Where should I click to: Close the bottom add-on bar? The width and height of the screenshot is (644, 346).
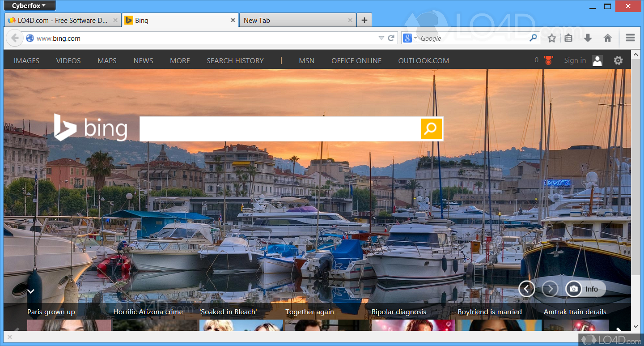10,337
